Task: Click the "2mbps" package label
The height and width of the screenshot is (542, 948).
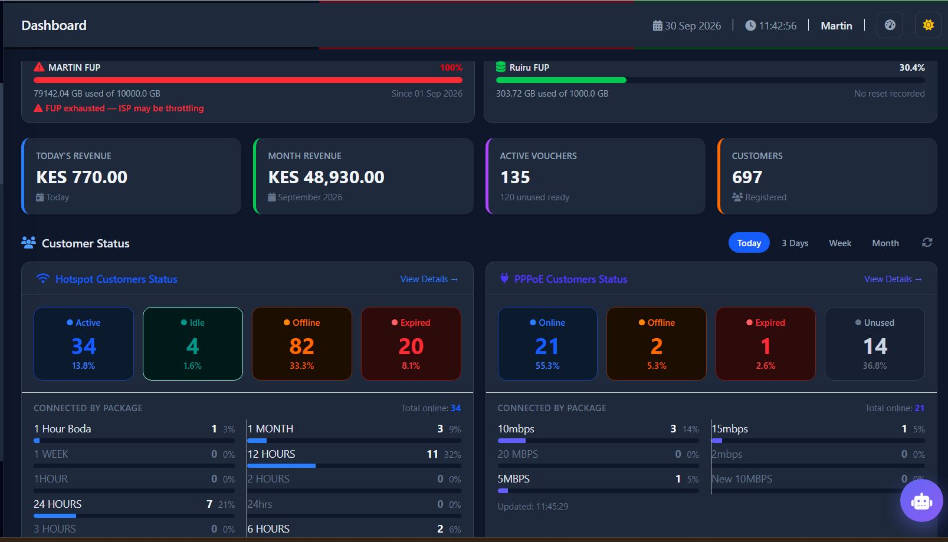Action: click(x=727, y=454)
